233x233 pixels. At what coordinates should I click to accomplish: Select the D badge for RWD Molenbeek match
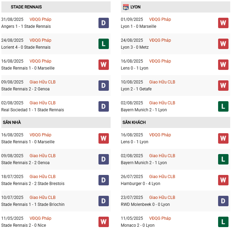(x=223, y=201)
